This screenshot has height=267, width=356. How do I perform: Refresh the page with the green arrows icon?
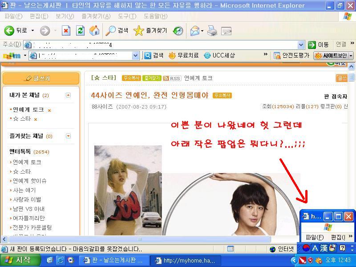80,31
